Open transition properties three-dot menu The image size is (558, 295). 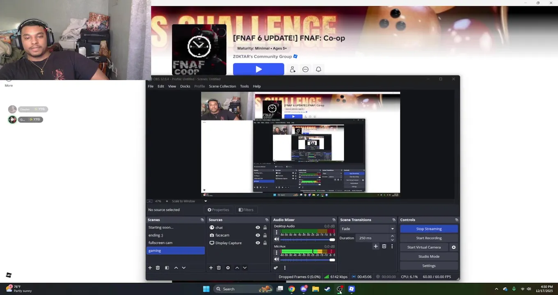pos(392,246)
